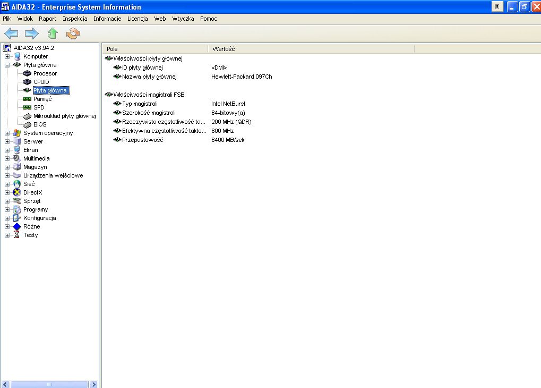
Task: Click the tree panel horizontal scrollbar right arrow
Action: click(94, 384)
